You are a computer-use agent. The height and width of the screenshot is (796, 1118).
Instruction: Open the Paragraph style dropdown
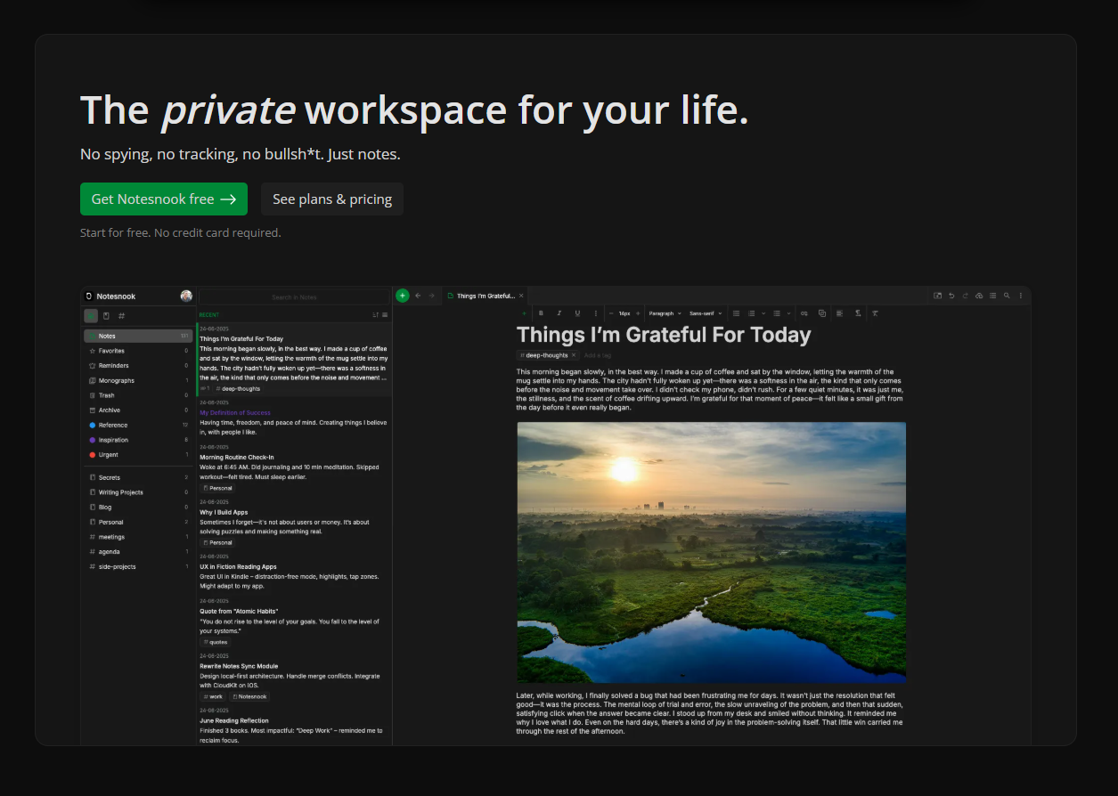[x=665, y=313]
